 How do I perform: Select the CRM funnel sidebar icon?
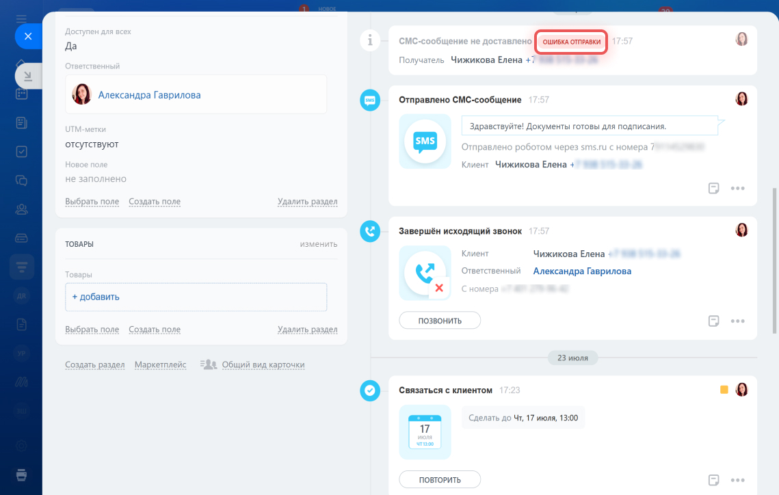[x=21, y=267]
